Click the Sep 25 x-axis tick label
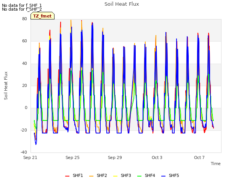This screenshot has width=244, height=183. coord(72,157)
